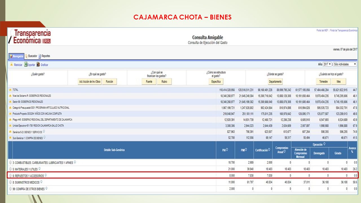Image resolution: width=361 pixels, height=203 pixels.
Task: Open Portal de Transparencia Económica link
Action: [x=344, y=30]
